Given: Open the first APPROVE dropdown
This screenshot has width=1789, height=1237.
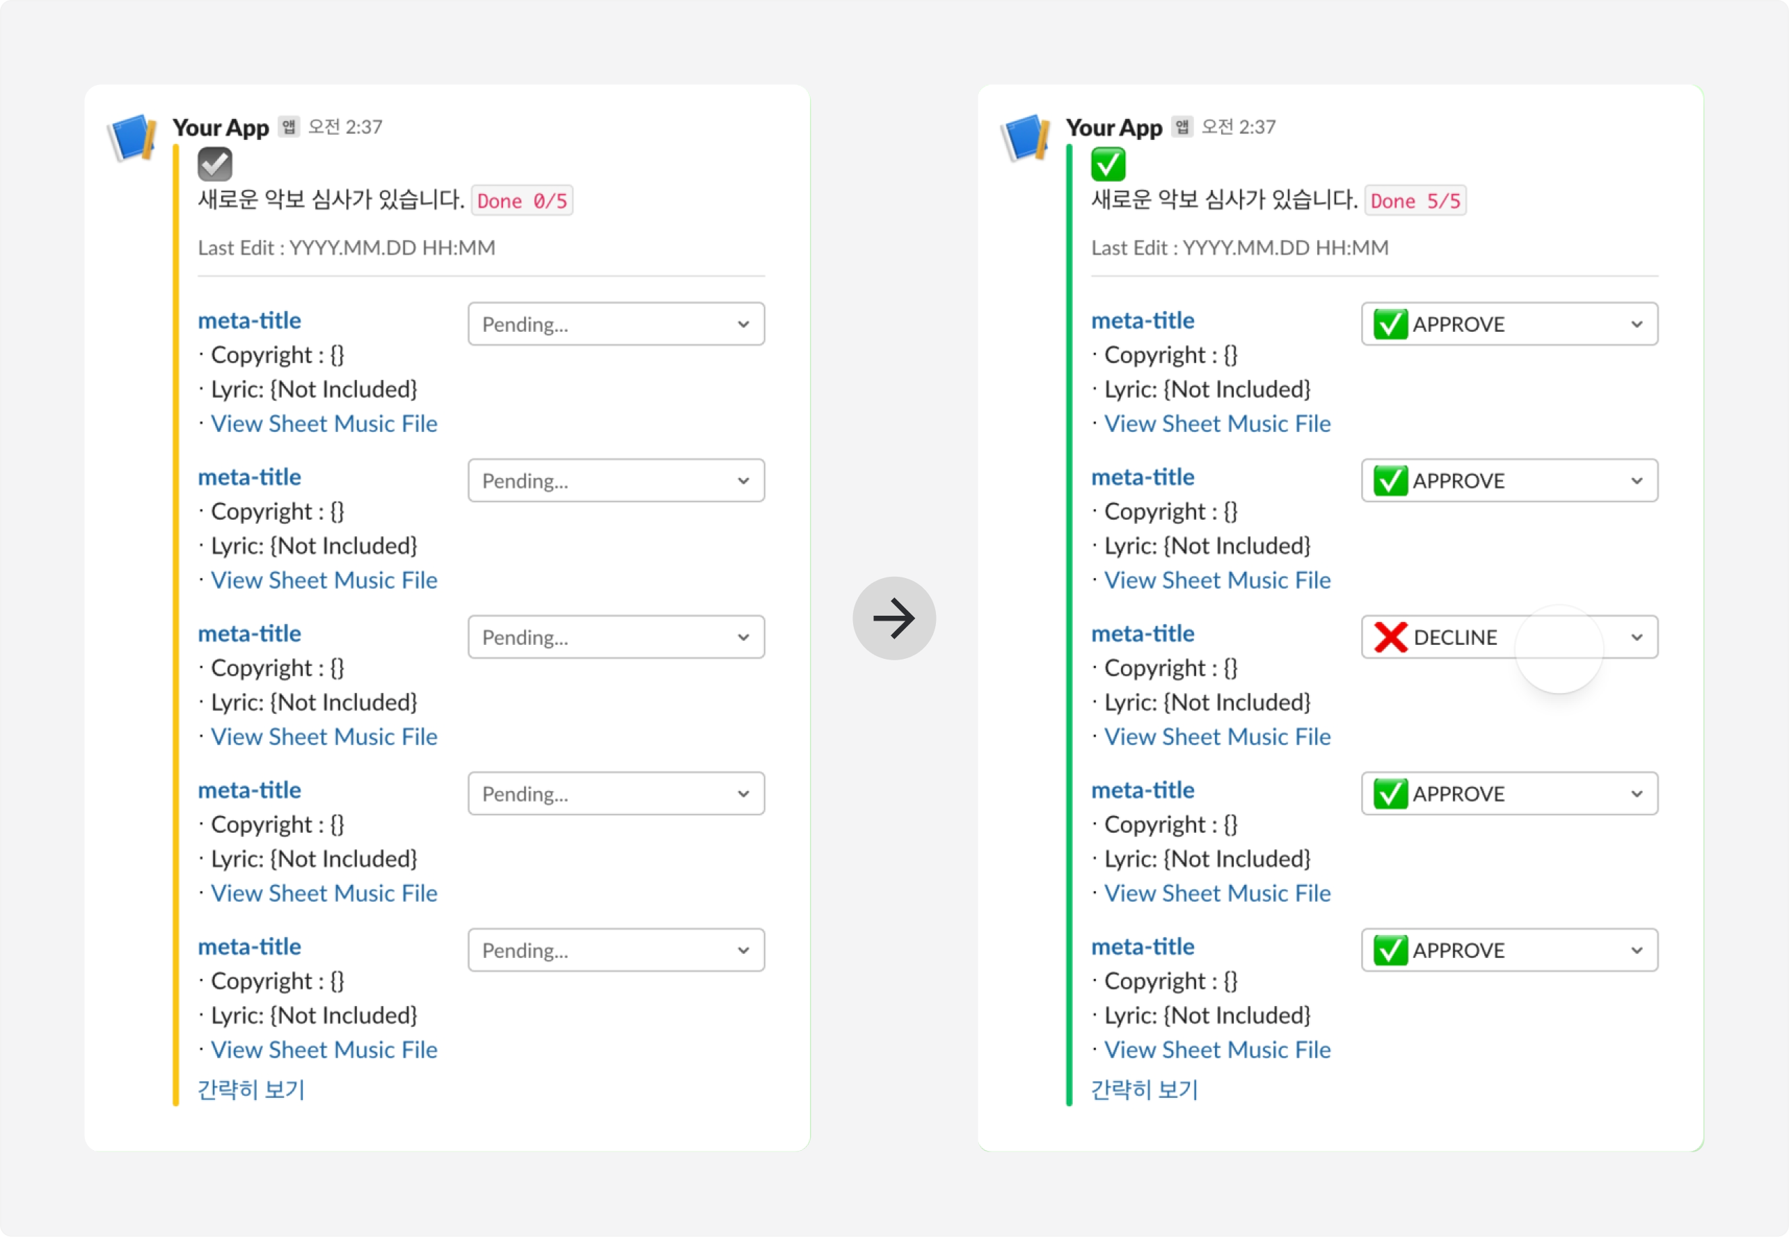Looking at the screenshot, I should tap(1509, 324).
